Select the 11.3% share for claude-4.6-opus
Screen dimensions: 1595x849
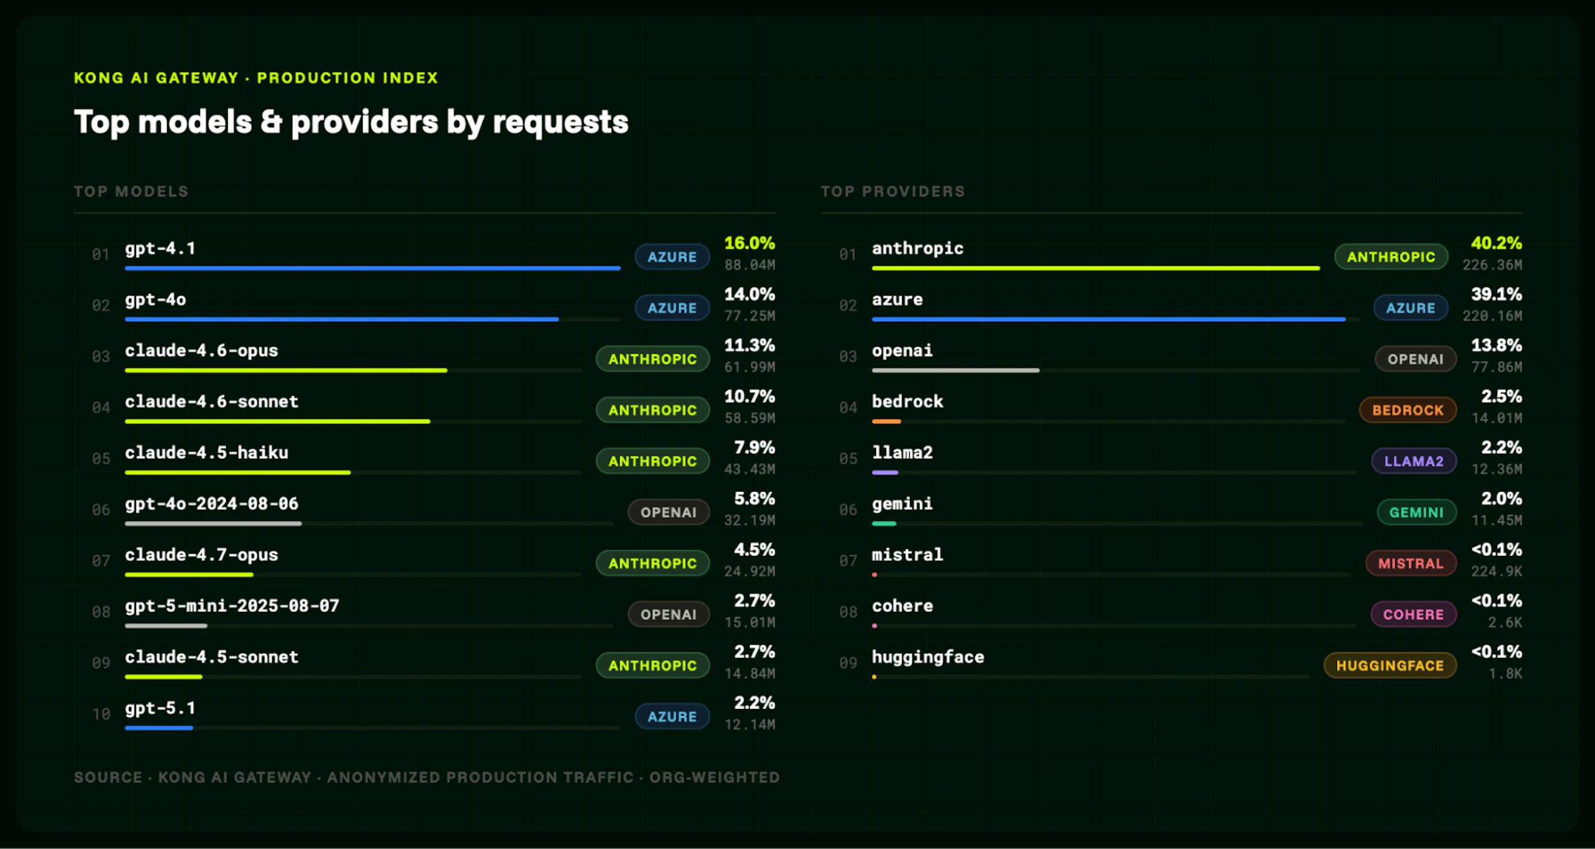pyautogui.click(x=750, y=345)
